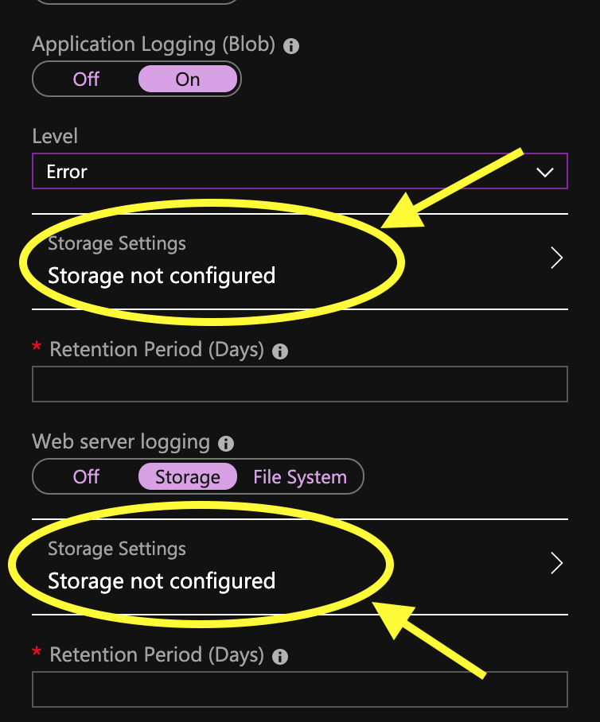Image resolution: width=600 pixels, height=722 pixels.
Task: Enable Application Logging (Blob)
Action: [x=188, y=79]
